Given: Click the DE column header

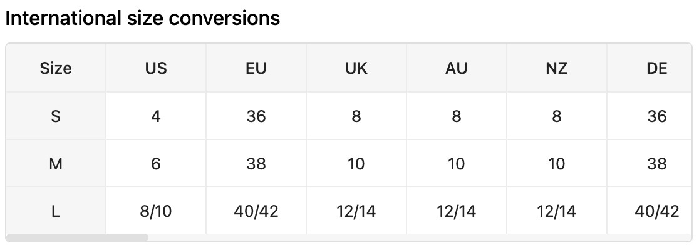Looking at the screenshot, I should pos(656,68).
